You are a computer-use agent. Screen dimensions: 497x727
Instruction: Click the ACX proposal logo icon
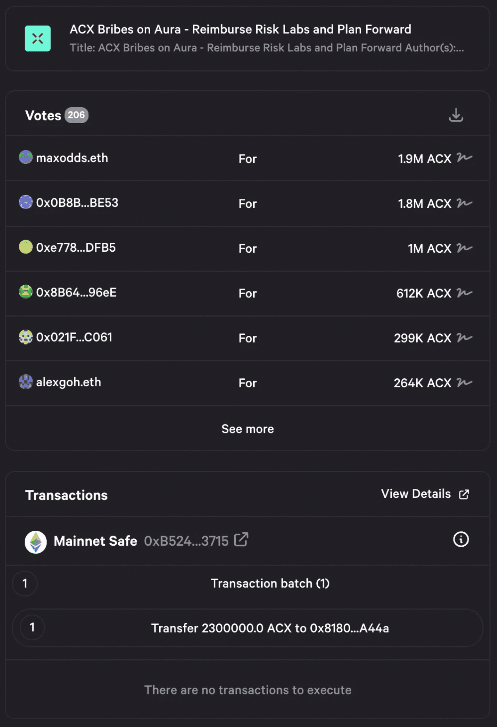click(x=38, y=38)
